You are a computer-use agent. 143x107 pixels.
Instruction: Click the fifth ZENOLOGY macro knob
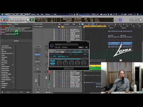(84, 63)
